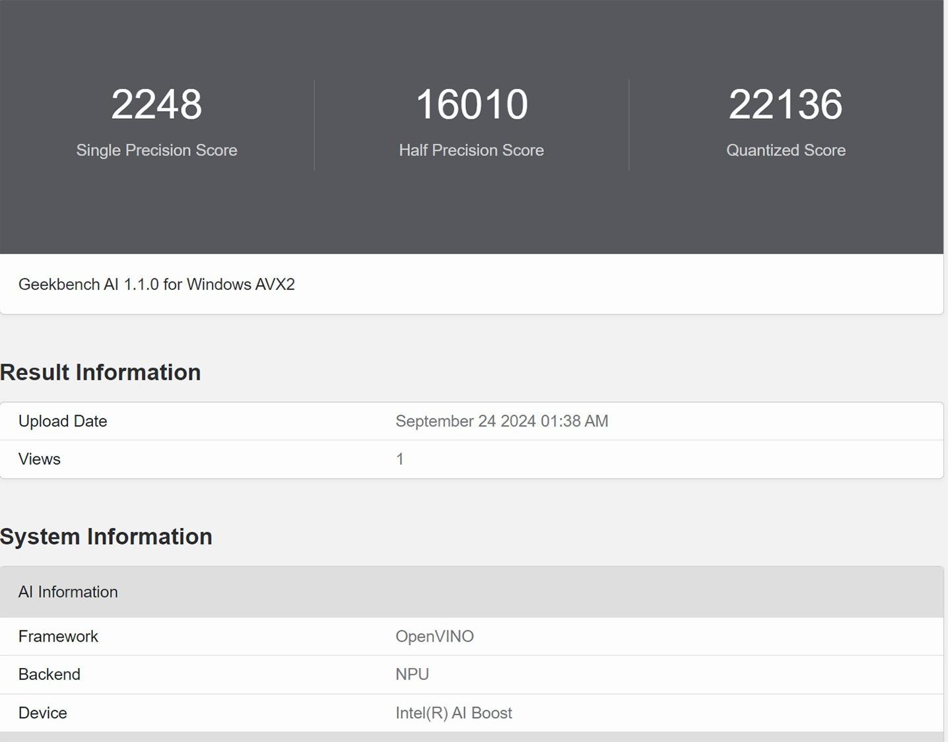
Task: Click the Quantized Score label
Action: [786, 150]
